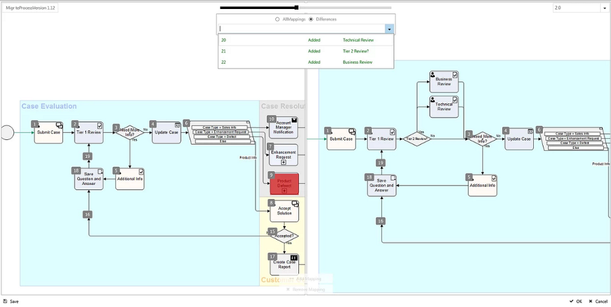Select Update Case node in version 1.12 diagram
The width and height of the screenshot is (611, 307).
pyautogui.click(x=167, y=132)
